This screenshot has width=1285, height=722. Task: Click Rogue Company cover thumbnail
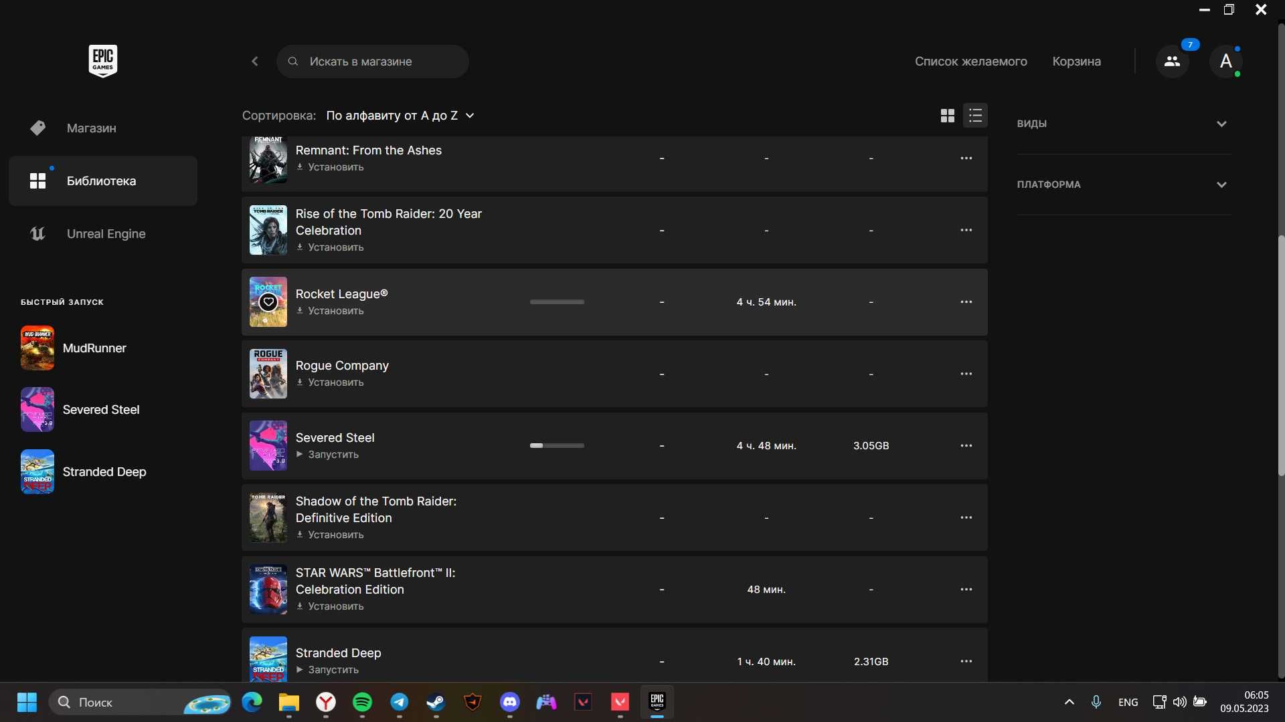point(268,374)
